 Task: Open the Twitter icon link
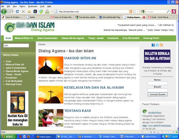coord(157,45)
